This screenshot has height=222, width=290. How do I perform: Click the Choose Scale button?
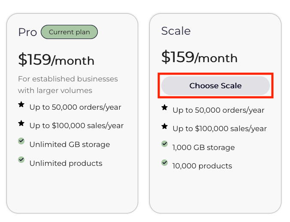[x=215, y=86]
